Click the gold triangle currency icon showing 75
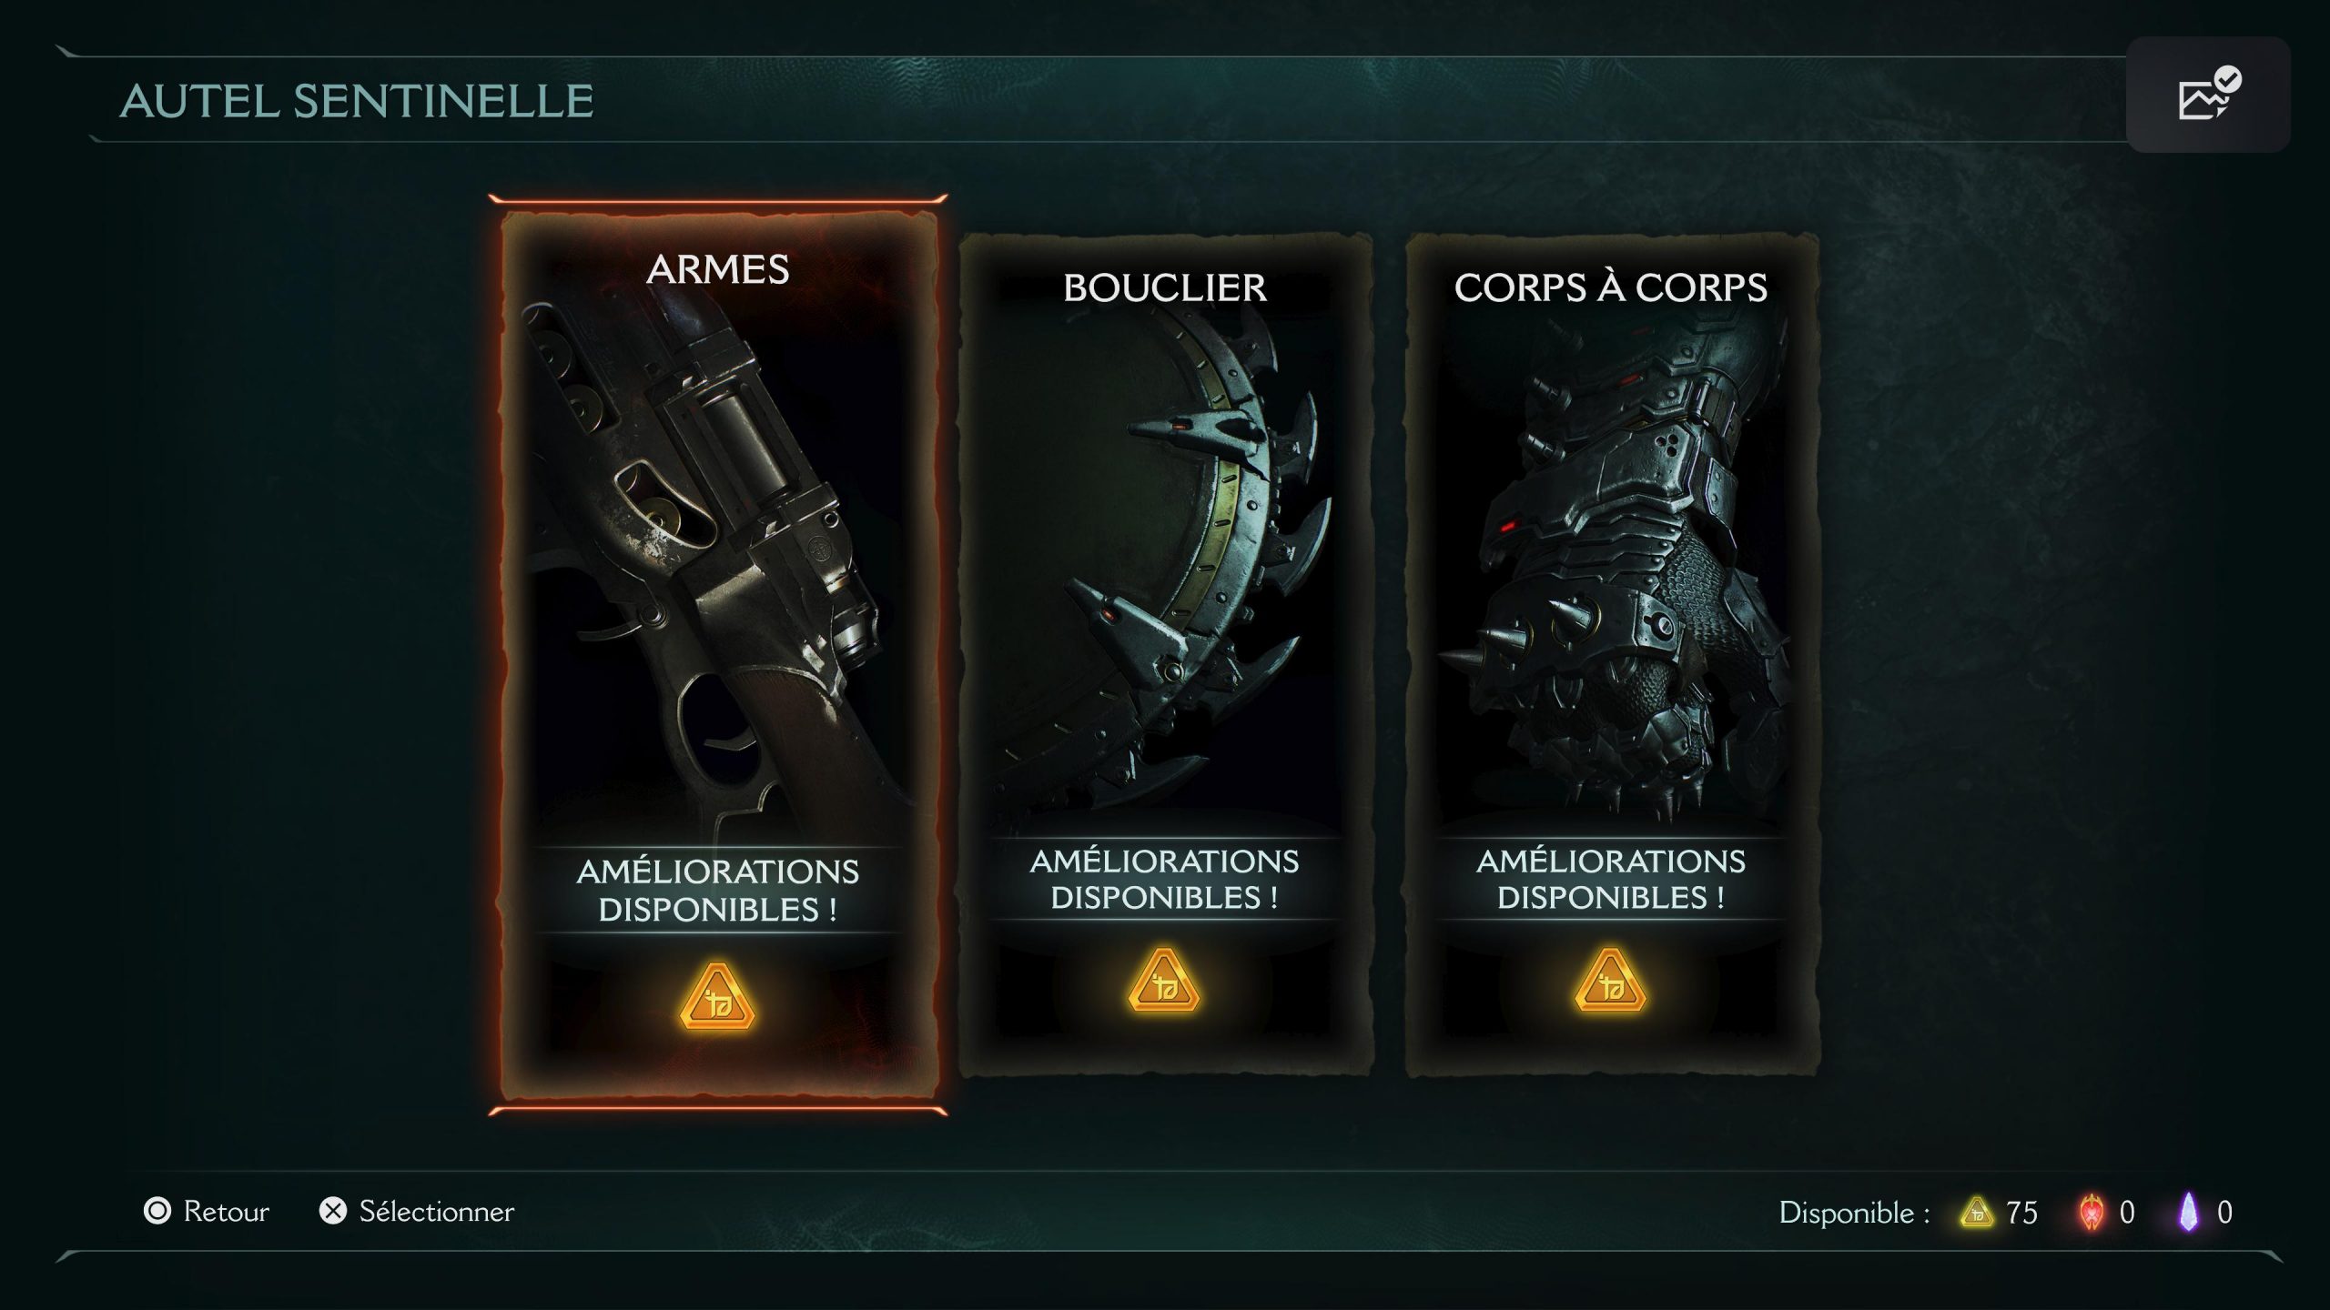 [x=1977, y=1212]
